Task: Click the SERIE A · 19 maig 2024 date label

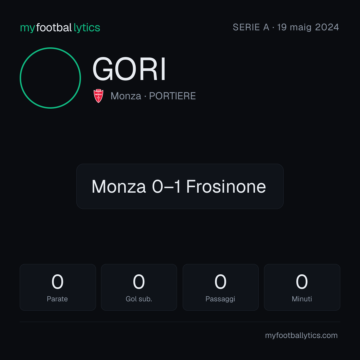Action: click(x=286, y=27)
